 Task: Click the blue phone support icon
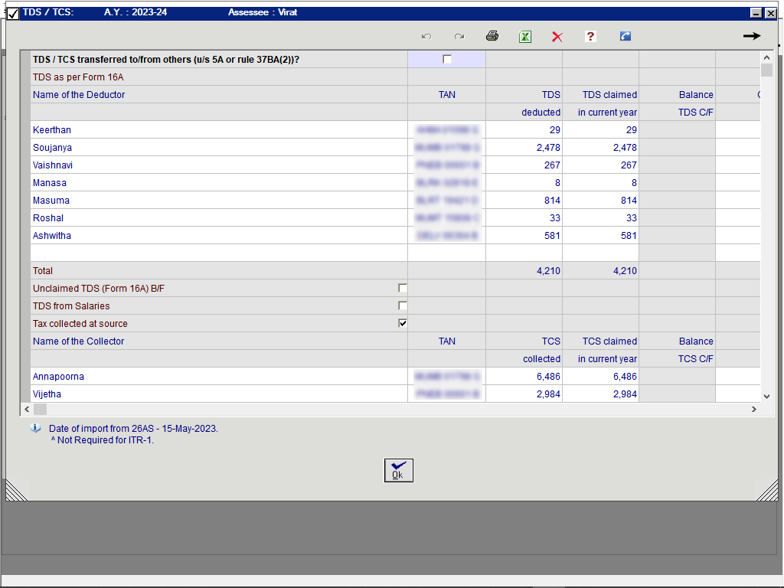(x=626, y=36)
